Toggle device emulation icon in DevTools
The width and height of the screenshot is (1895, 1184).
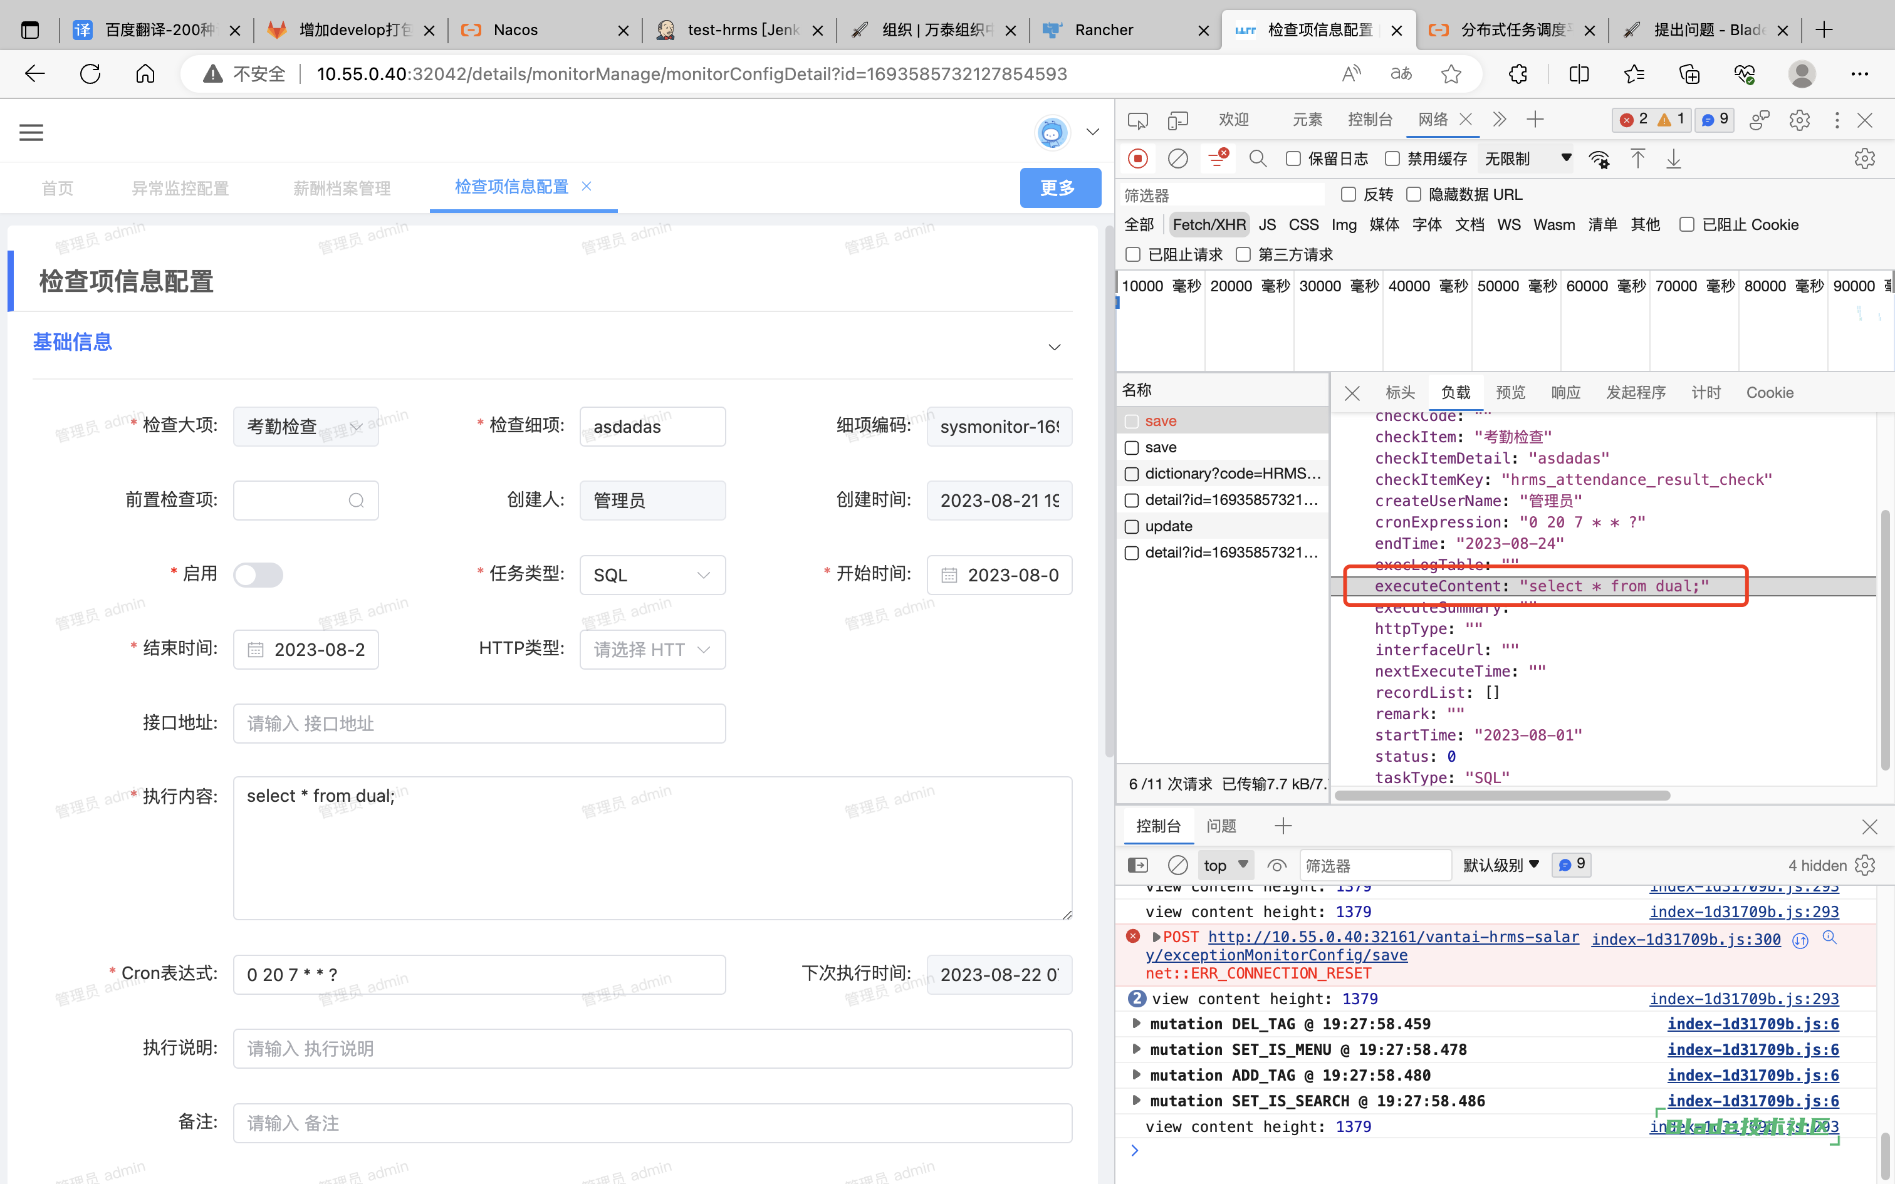pos(1177,120)
